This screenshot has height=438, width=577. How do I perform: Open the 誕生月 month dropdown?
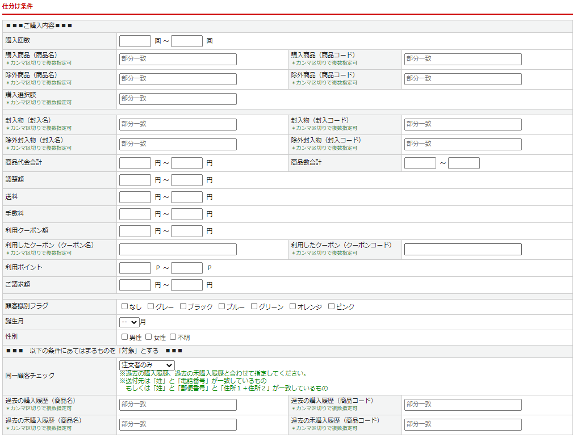[x=129, y=322]
